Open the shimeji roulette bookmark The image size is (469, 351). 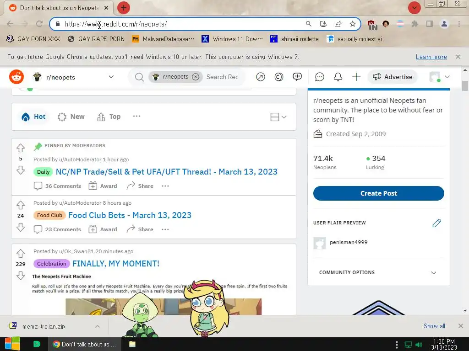tap(294, 39)
